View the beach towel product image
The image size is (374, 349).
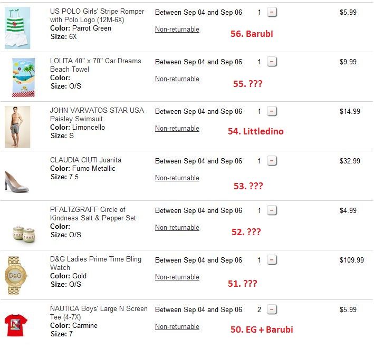point(23,77)
